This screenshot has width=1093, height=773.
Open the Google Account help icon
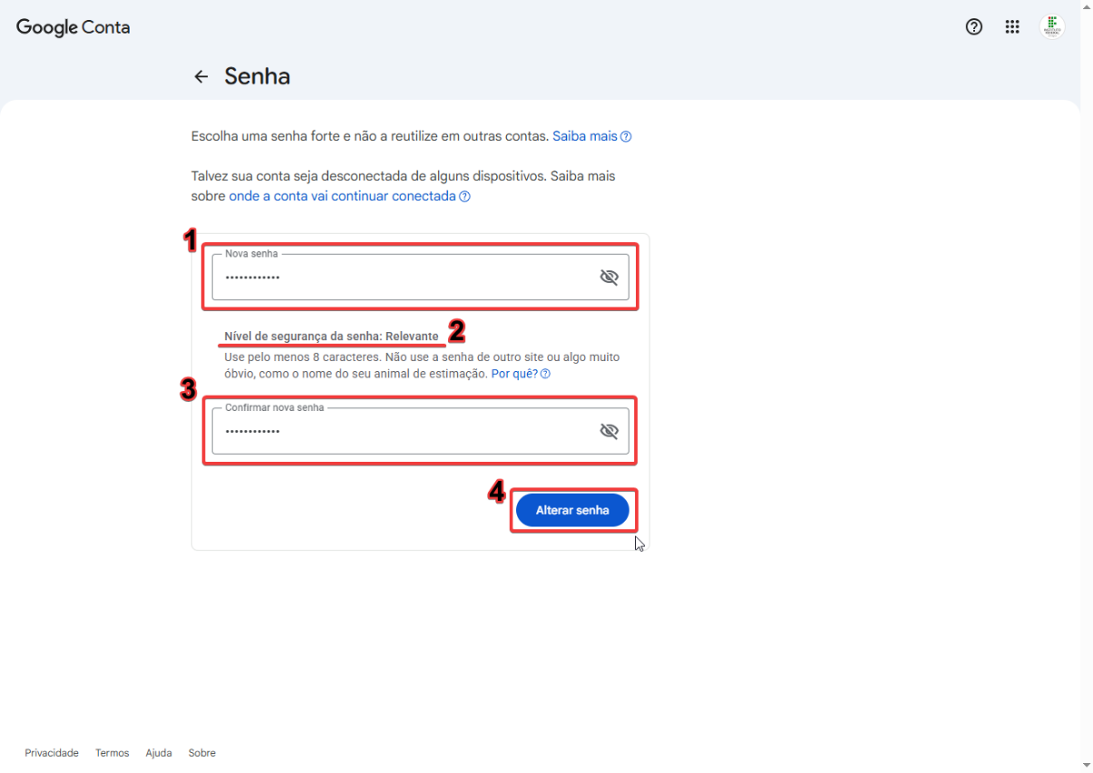click(x=974, y=27)
